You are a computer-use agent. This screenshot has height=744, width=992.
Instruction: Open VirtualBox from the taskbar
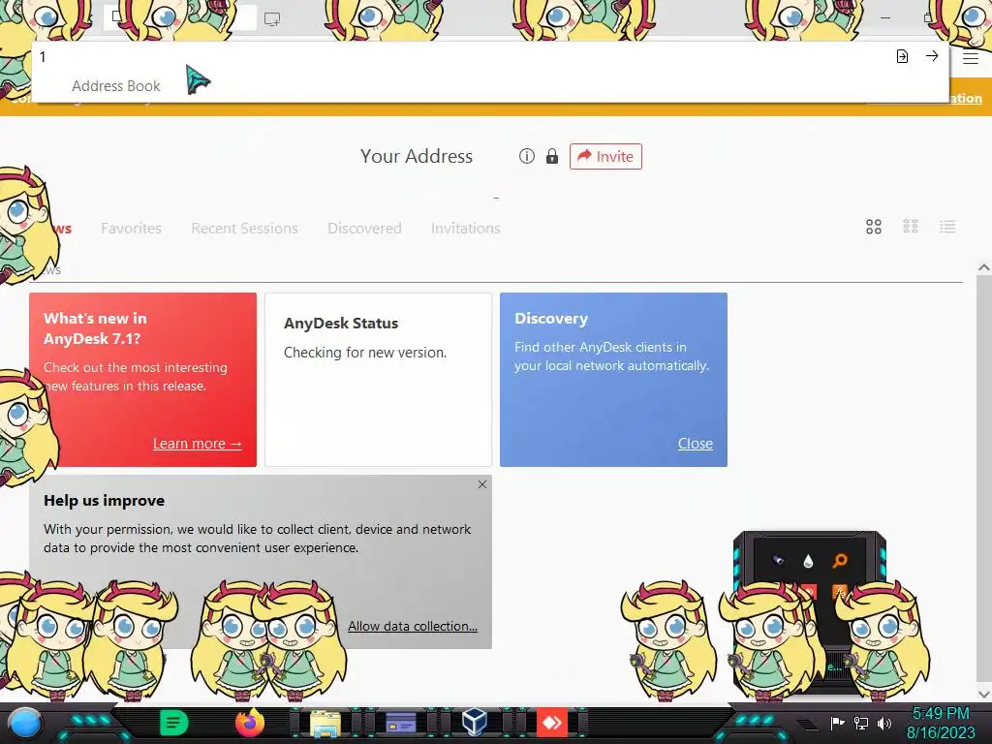(x=475, y=722)
